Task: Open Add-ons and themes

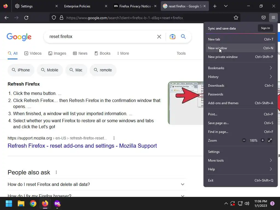Action: (241, 103)
